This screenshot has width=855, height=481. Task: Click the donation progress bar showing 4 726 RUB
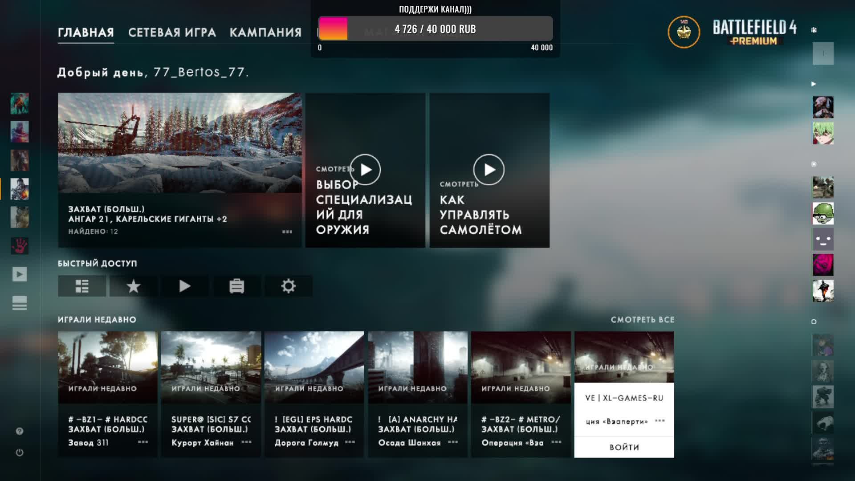435,29
